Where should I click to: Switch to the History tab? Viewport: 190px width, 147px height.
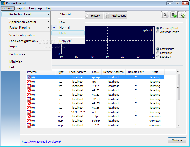pyautogui.click(x=94, y=16)
